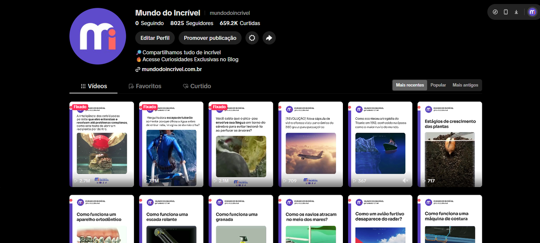Click the share profile arrow icon

click(269, 38)
